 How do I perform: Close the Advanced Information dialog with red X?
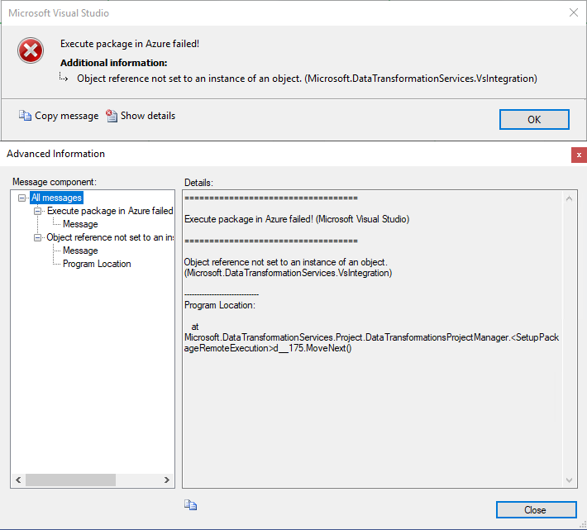579,155
